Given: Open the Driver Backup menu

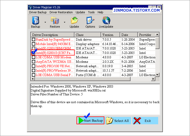Looking at the screenshot, I should tap(38, 12).
